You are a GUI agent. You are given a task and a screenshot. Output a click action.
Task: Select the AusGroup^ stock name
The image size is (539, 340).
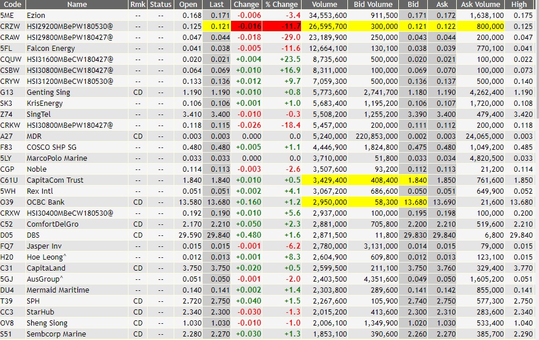point(45,279)
